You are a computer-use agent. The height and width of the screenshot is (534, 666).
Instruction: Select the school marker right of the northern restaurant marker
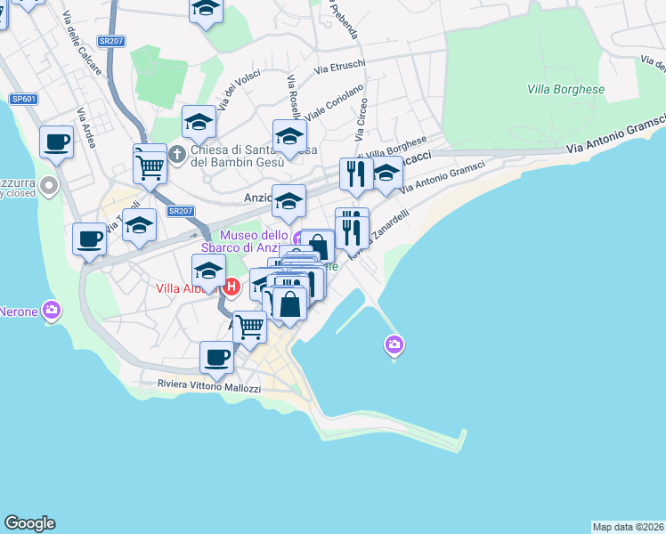point(386,175)
